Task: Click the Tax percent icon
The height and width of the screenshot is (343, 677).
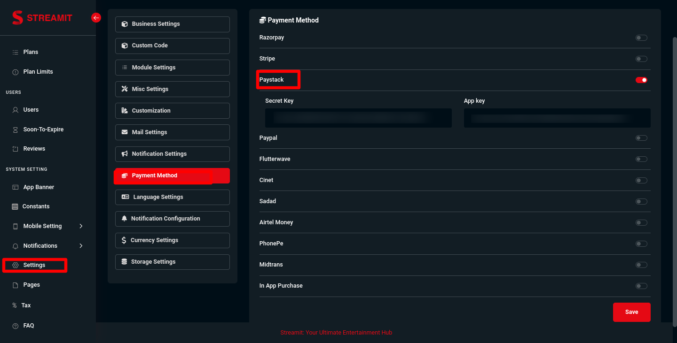Action: (15, 305)
